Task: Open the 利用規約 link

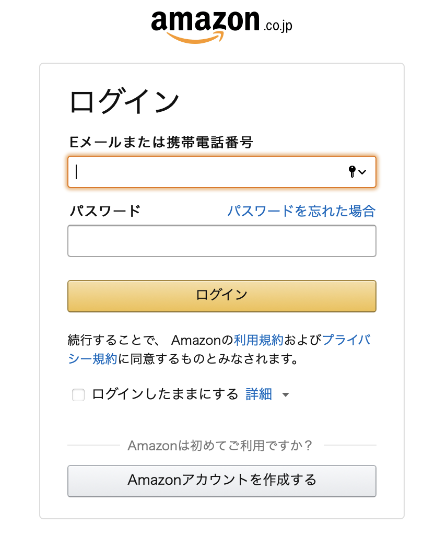Action: pos(258,340)
